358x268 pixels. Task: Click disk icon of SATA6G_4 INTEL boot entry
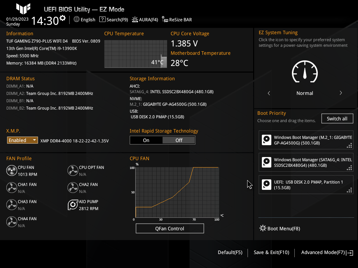[266, 162]
